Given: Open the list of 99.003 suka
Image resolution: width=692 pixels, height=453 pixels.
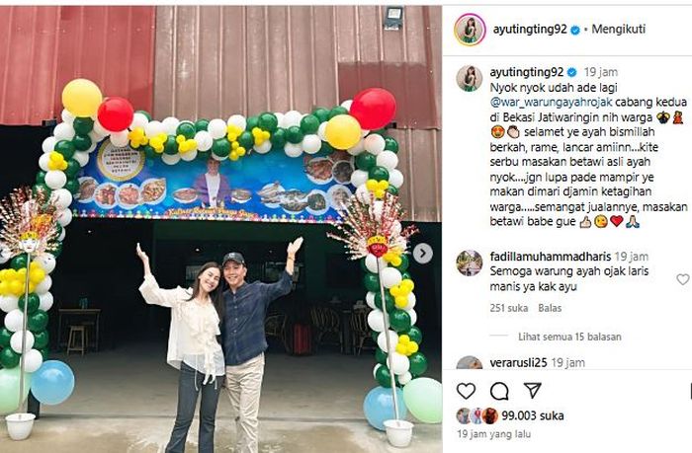Looking at the screenshot, I should (x=532, y=415).
